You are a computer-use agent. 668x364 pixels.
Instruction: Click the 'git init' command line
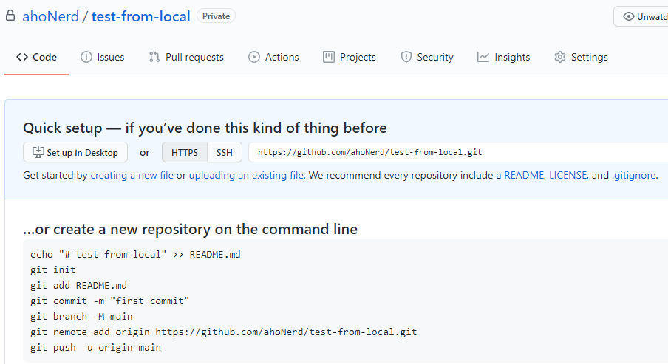tap(52, 270)
